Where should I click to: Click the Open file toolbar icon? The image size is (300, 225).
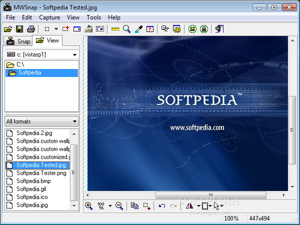8,29
